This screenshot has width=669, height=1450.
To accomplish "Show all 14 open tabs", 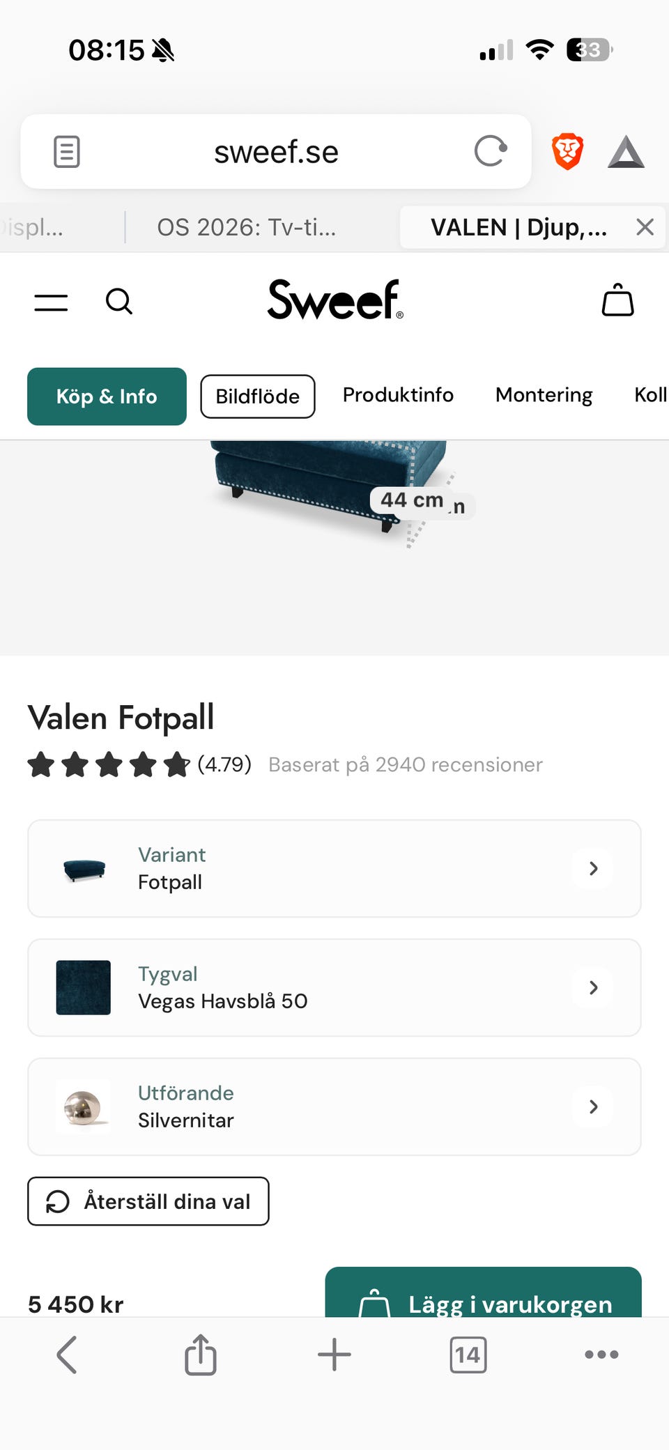I will point(468,1355).
